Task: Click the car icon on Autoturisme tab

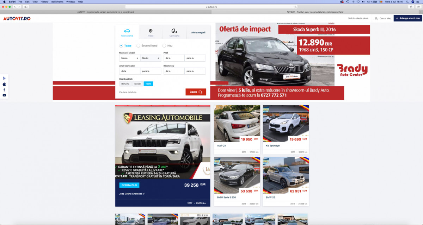Action: pos(127,31)
